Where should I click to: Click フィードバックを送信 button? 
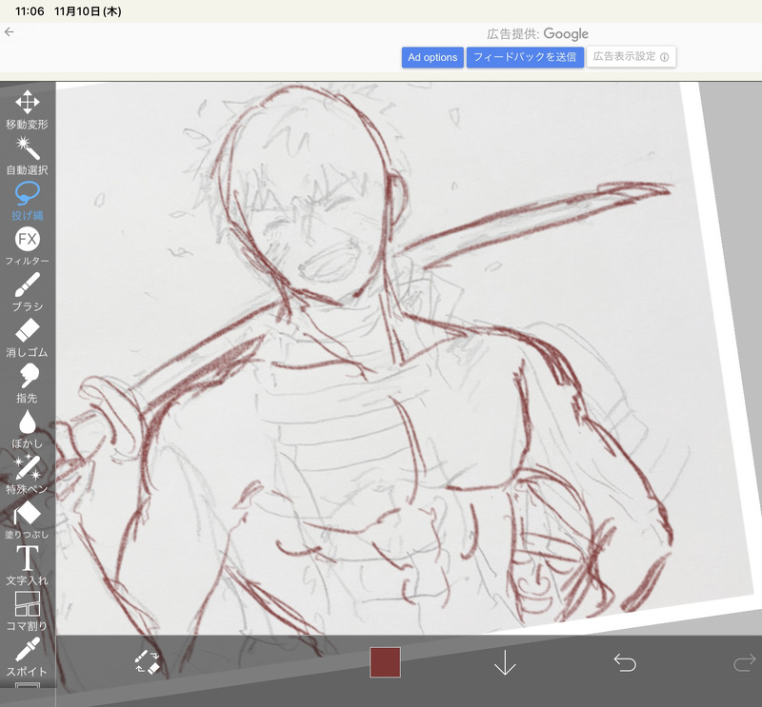[x=525, y=57]
